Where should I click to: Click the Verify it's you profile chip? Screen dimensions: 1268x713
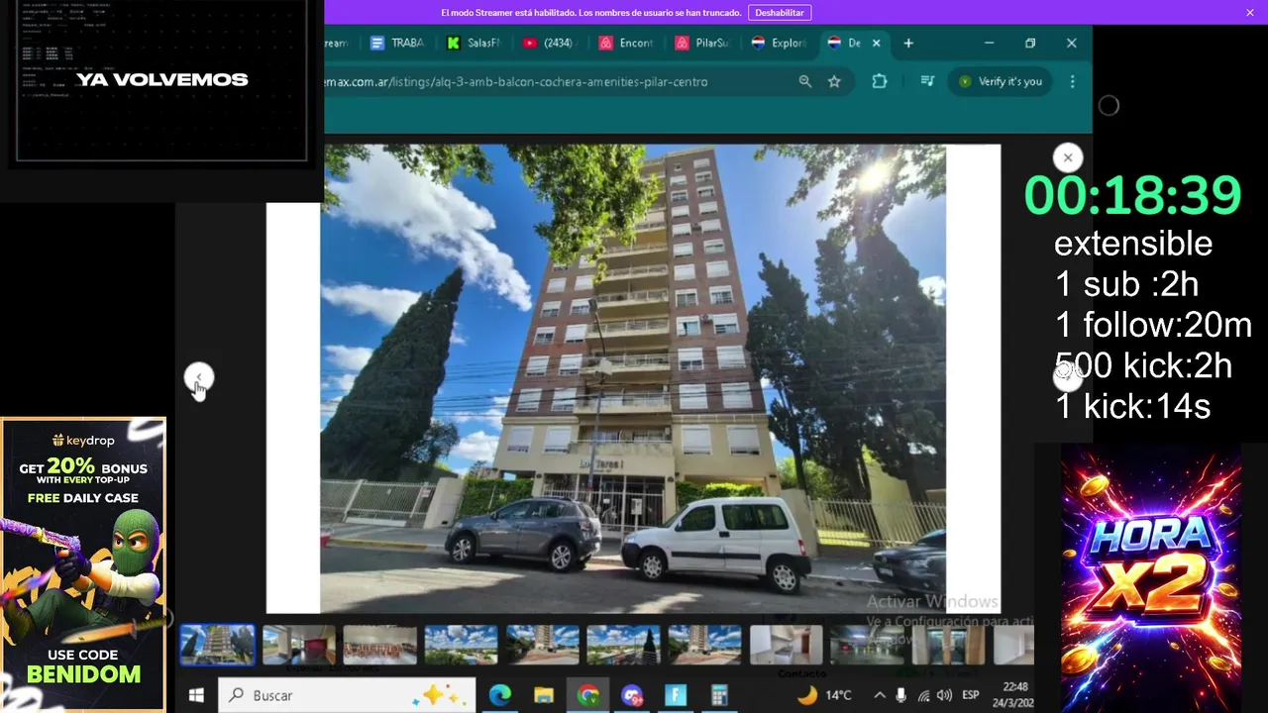1001,81
